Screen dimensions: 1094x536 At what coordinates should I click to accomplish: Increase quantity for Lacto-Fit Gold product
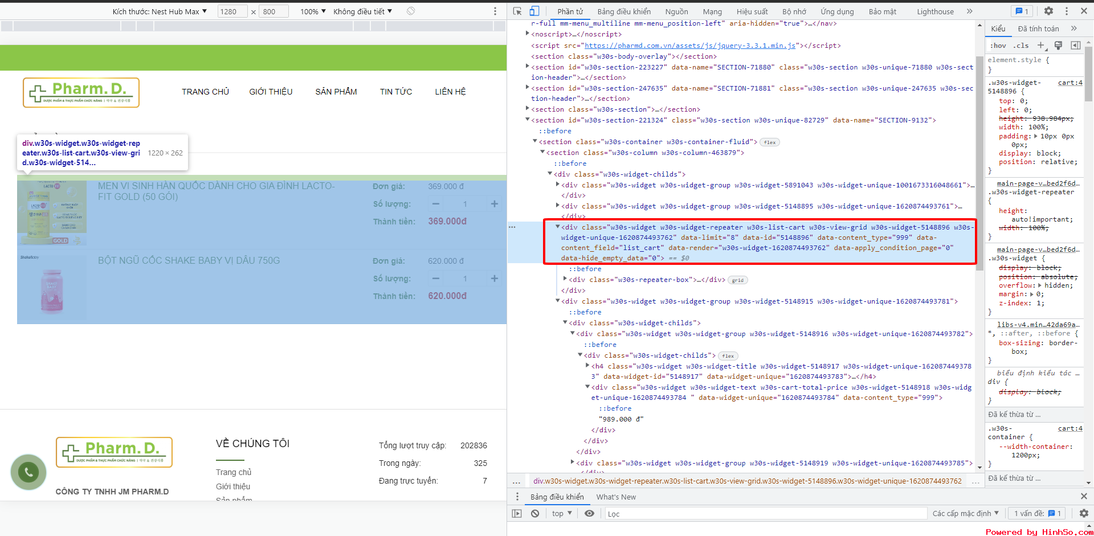point(495,204)
